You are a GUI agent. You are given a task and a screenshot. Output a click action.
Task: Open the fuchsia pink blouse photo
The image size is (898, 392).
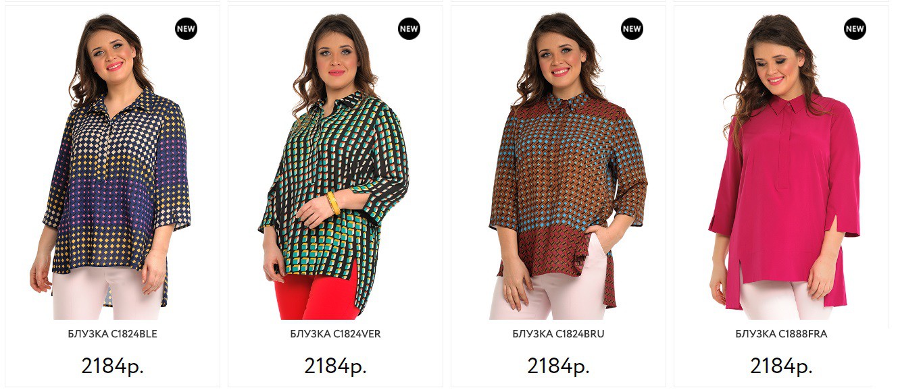[x=781, y=166]
